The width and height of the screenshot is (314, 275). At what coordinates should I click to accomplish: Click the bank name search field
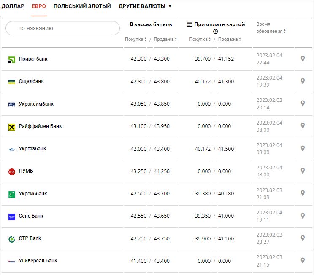click(x=62, y=29)
